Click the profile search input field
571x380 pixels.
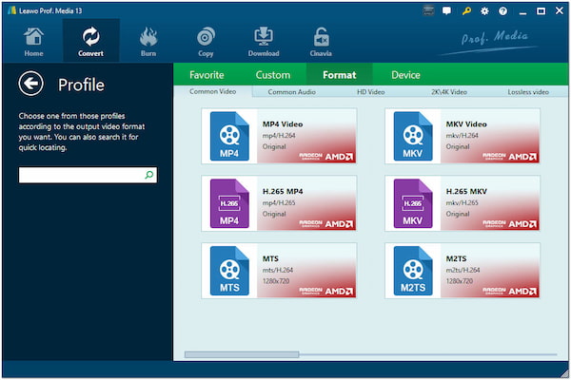[81, 176]
